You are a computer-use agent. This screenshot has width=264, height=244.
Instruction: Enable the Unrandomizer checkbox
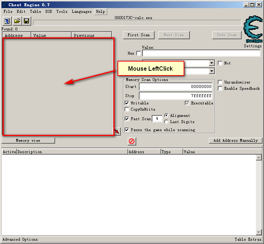tap(220, 82)
